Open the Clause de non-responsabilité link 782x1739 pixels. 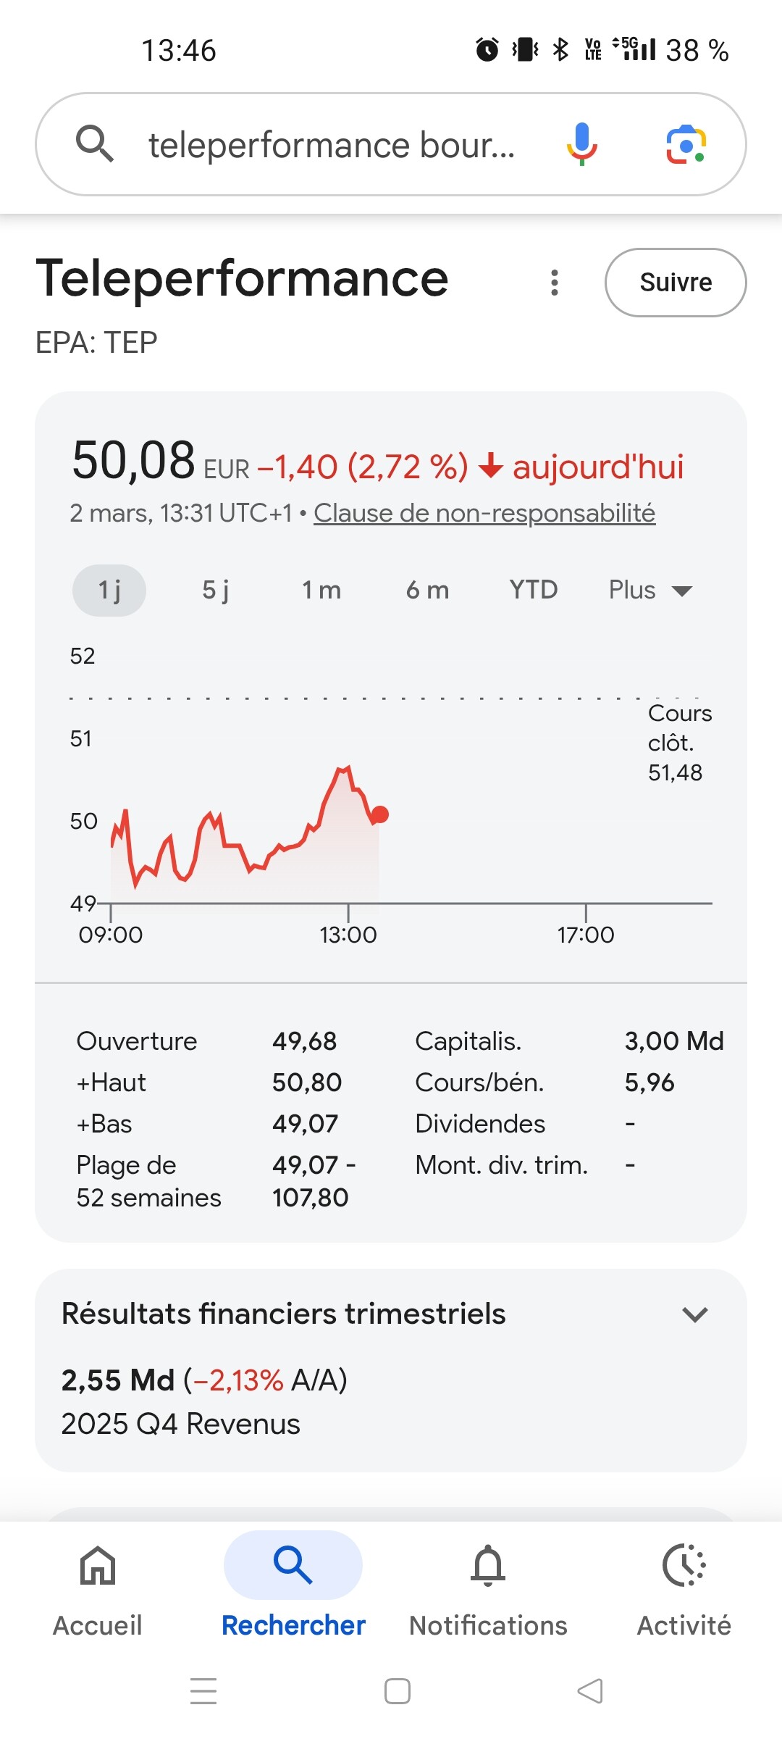click(x=484, y=513)
